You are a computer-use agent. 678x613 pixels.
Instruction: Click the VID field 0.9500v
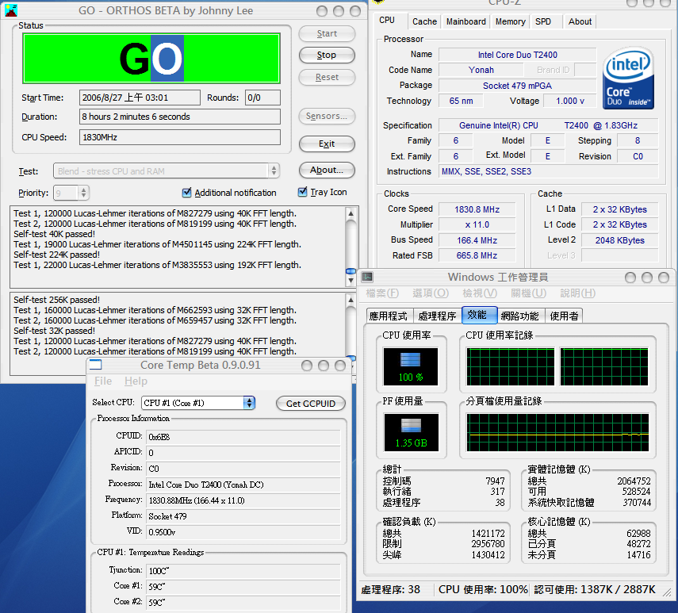point(243,532)
